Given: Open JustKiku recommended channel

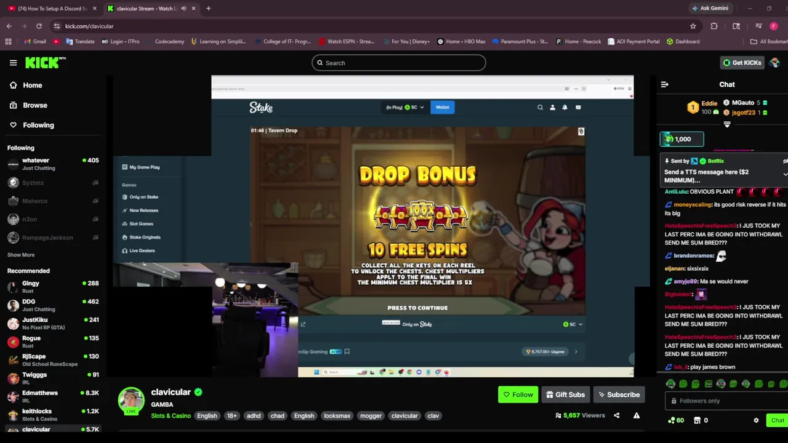Looking at the screenshot, I should tap(52, 323).
